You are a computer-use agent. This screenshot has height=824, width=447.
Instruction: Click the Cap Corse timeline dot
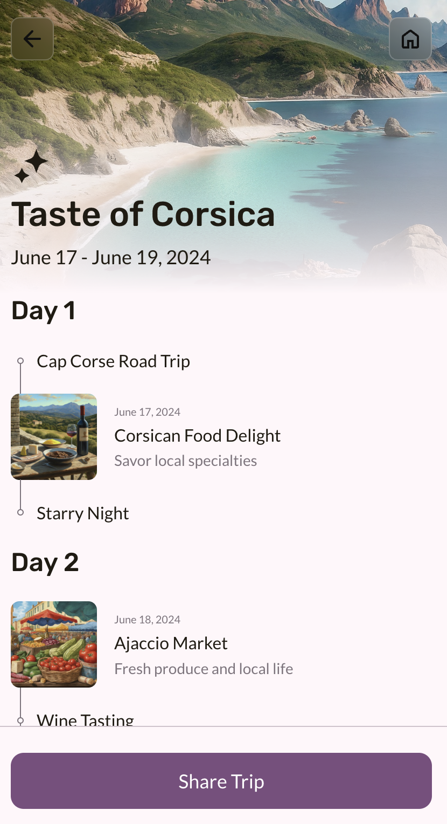tap(20, 361)
